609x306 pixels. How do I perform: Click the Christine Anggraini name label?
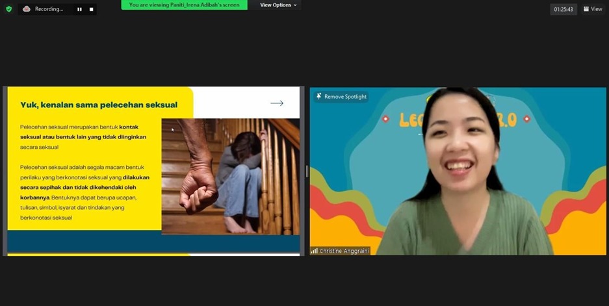tap(344, 251)
